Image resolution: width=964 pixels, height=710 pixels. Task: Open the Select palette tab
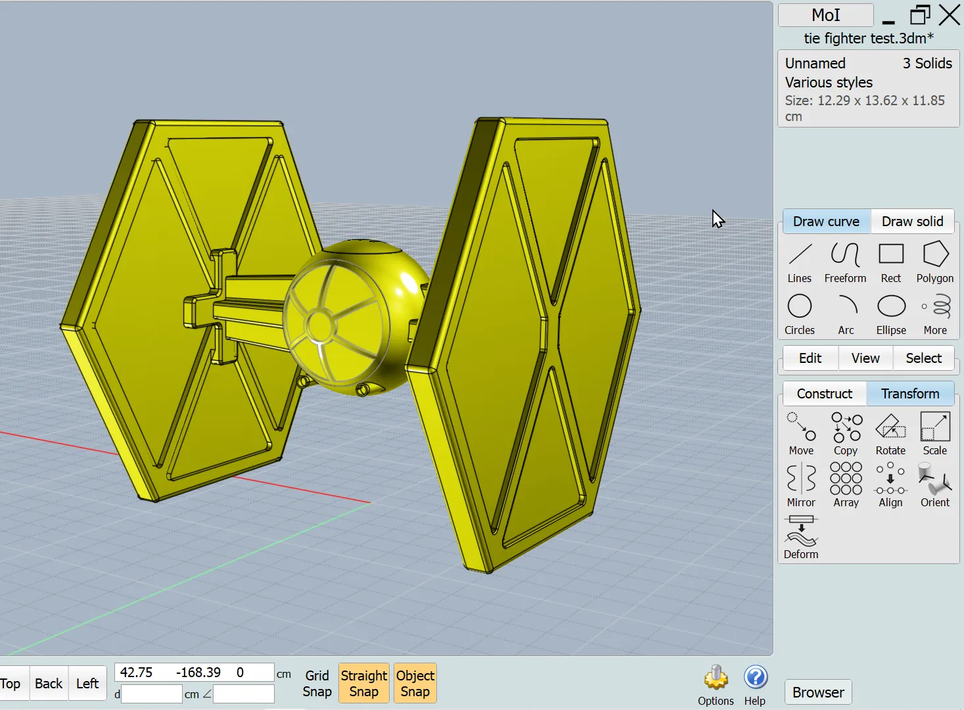coord(924,358)
